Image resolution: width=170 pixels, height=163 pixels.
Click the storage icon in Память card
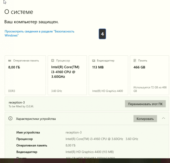tap(135, 60)
